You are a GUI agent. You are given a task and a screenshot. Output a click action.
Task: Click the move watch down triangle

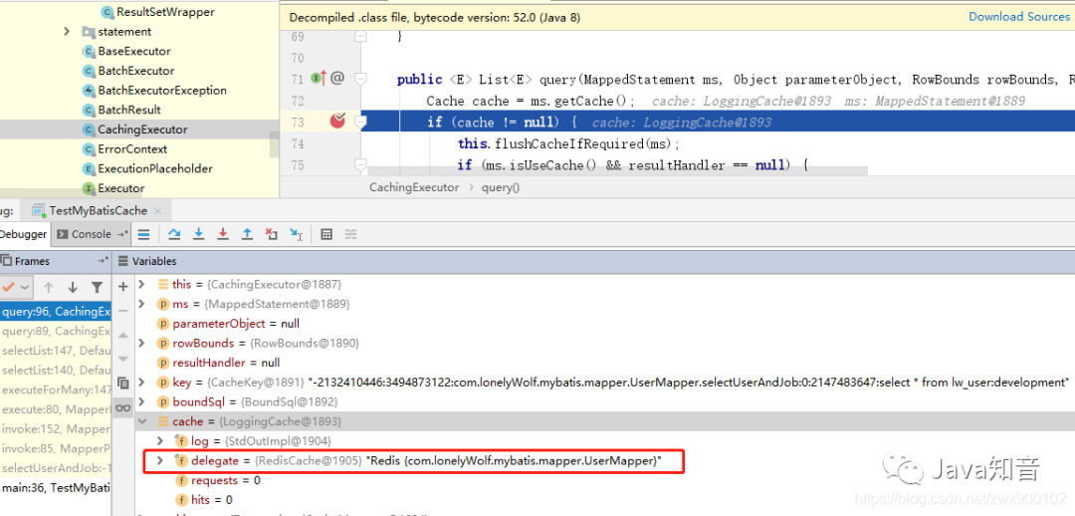point(122,359)
